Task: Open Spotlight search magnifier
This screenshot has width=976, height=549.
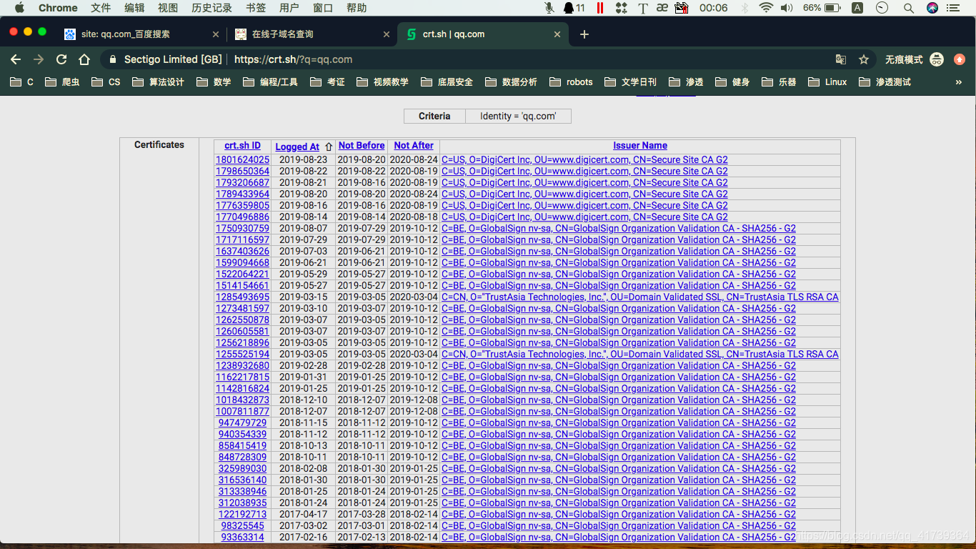Action: click(x=909, y=8)
